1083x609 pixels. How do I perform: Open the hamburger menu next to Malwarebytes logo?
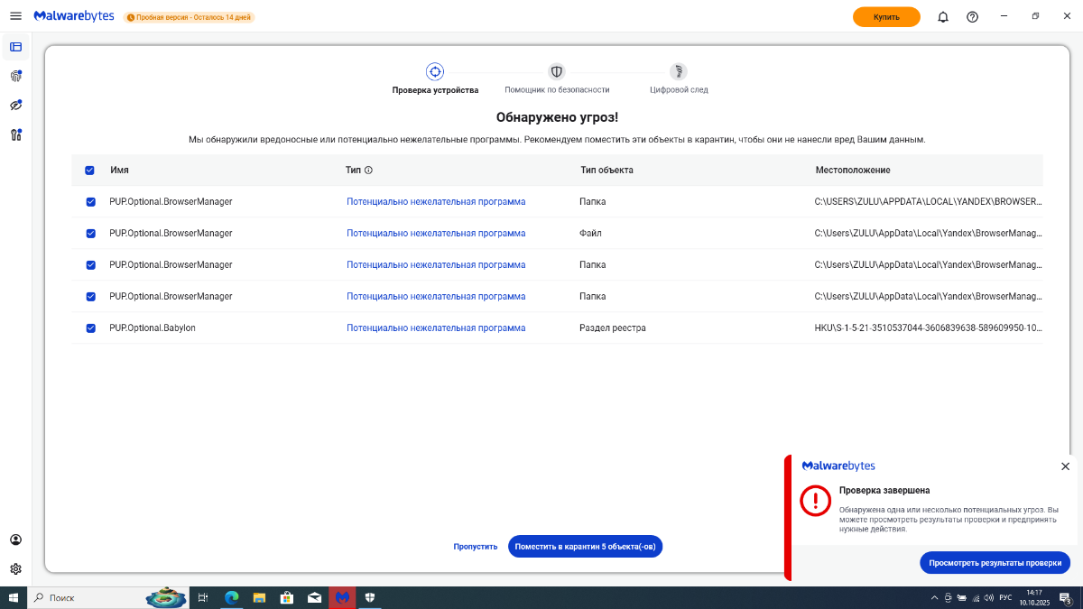coord(15,16)
